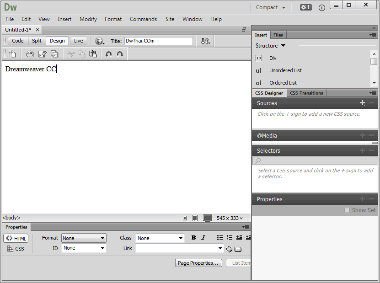Screen dimensions: 380x283
Task: Open the File menu
Action: (10, 19)
